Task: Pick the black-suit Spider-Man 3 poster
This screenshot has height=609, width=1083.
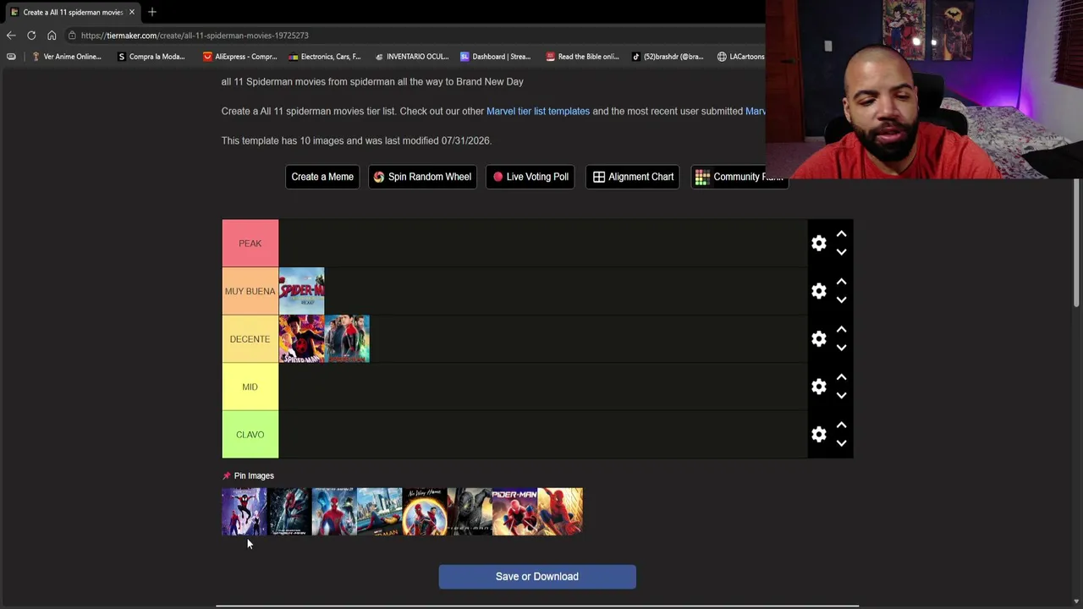Action: [470, 512]
